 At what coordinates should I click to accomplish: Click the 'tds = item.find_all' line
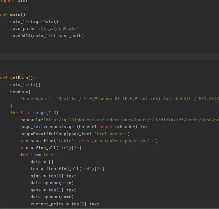point(67,169)
